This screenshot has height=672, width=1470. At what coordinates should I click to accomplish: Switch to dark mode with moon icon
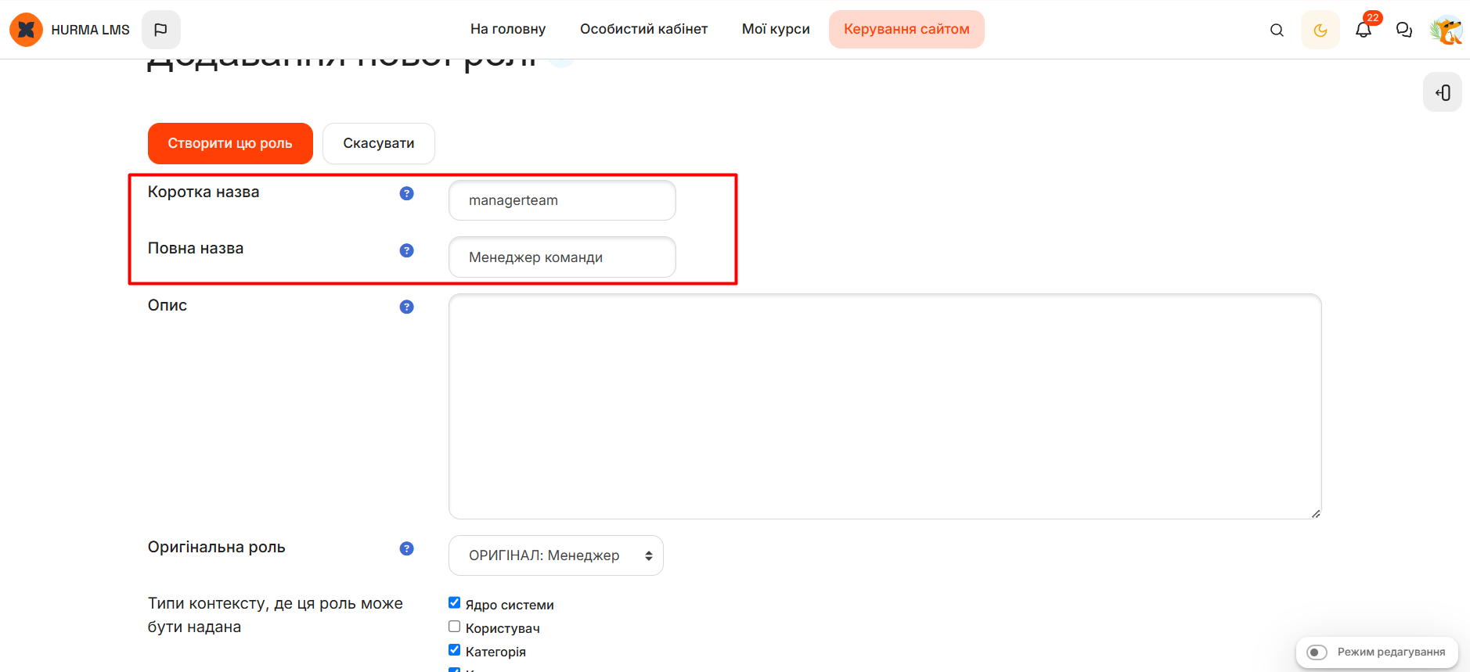point(1320,31)
